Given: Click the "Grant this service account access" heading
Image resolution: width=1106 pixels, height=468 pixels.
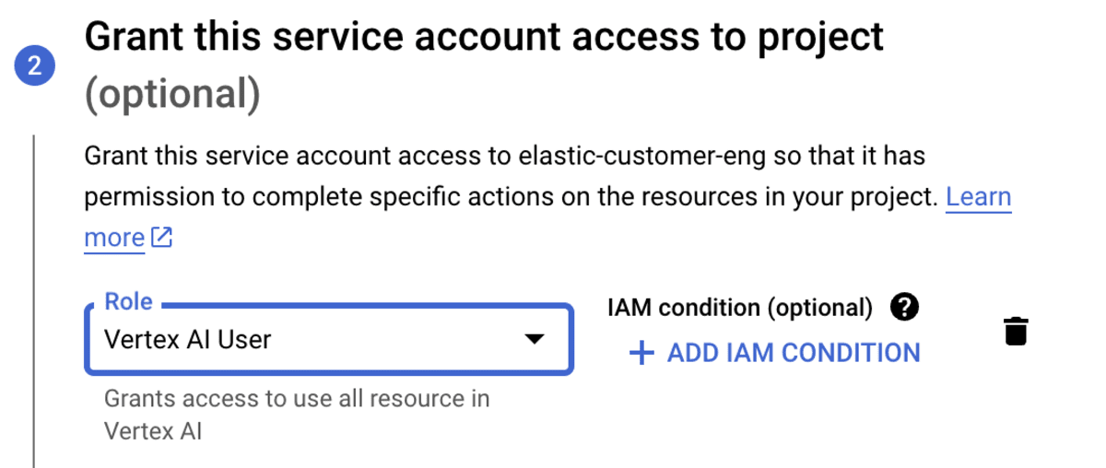Looking at the screenshot, I should pos(484,37).
